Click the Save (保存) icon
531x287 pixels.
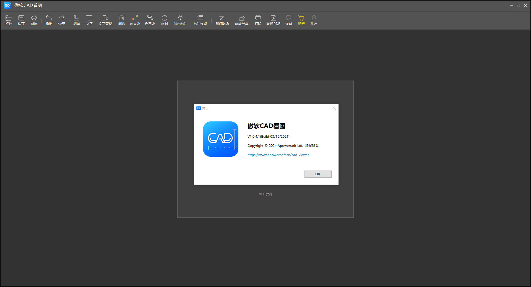(21, 18)
